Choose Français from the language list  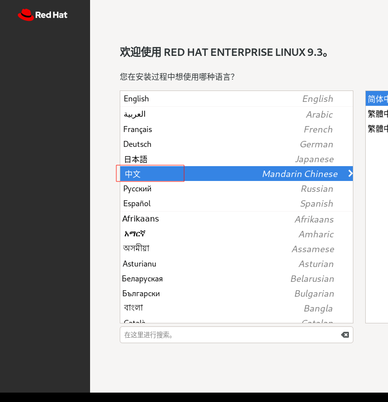point(237,129)
